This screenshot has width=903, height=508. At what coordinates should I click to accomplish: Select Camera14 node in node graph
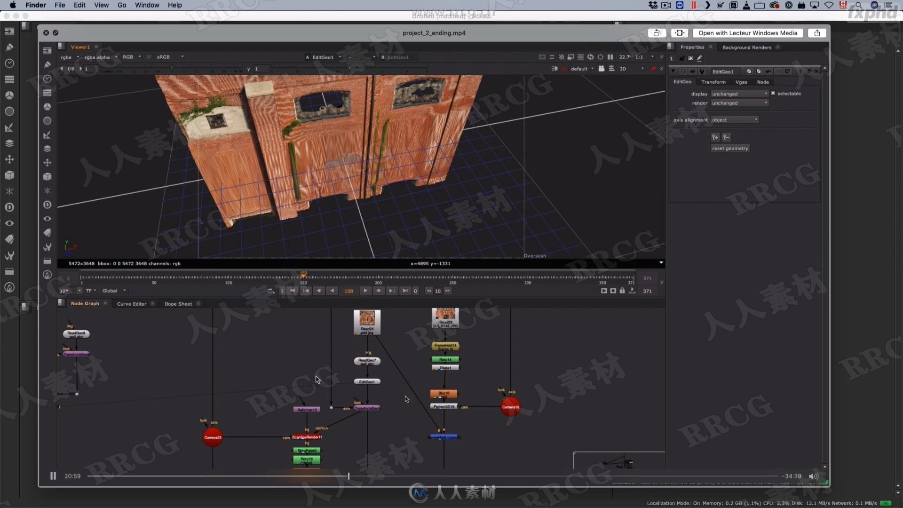[x=510, y=406]
